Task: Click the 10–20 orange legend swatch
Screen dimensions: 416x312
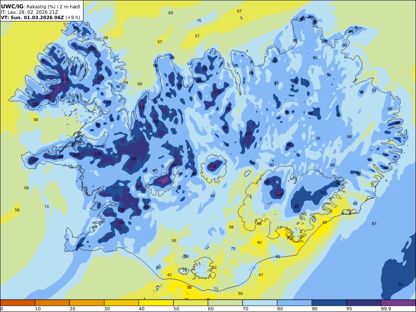Action: (x=52, y=303)
